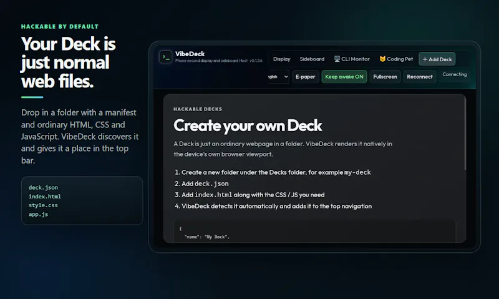Screen dimensions: 499x299
Task: Click the Add Deck button
Action: coord(437,59)
